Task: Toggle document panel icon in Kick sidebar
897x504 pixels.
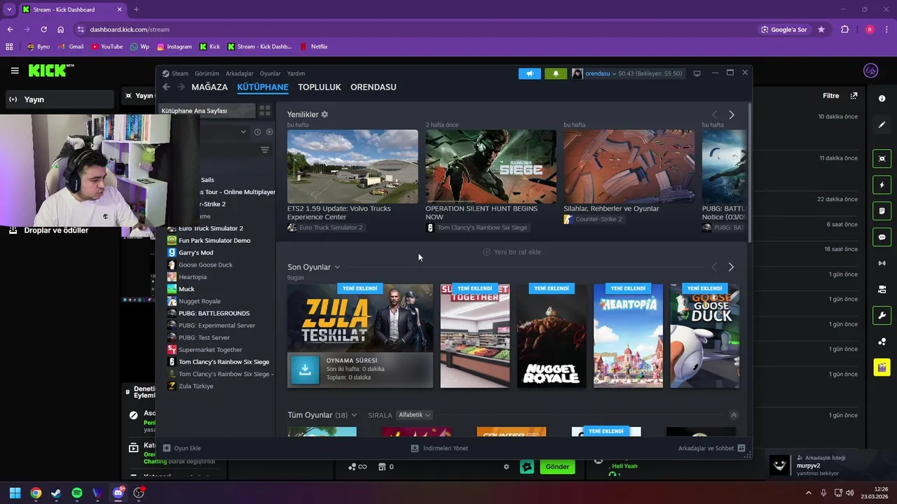Action: pyautogui.click(x=882, y=211)
